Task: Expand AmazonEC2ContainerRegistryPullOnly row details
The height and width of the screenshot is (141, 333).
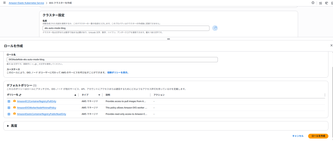Action: pos(9,101)
